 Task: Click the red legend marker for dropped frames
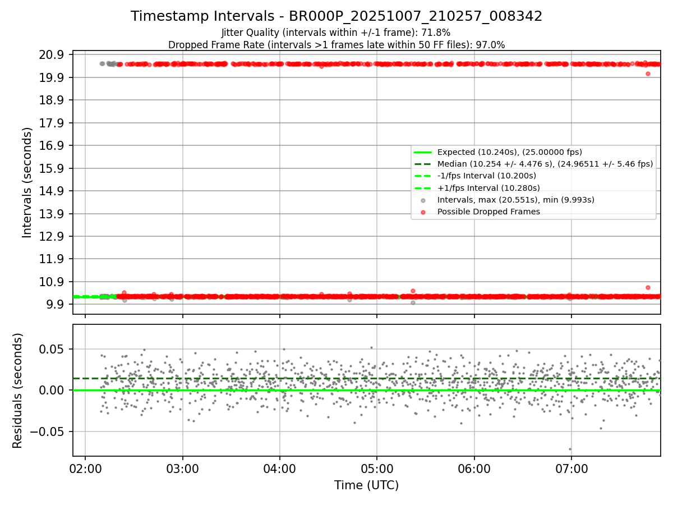click(x=423, y=212)
